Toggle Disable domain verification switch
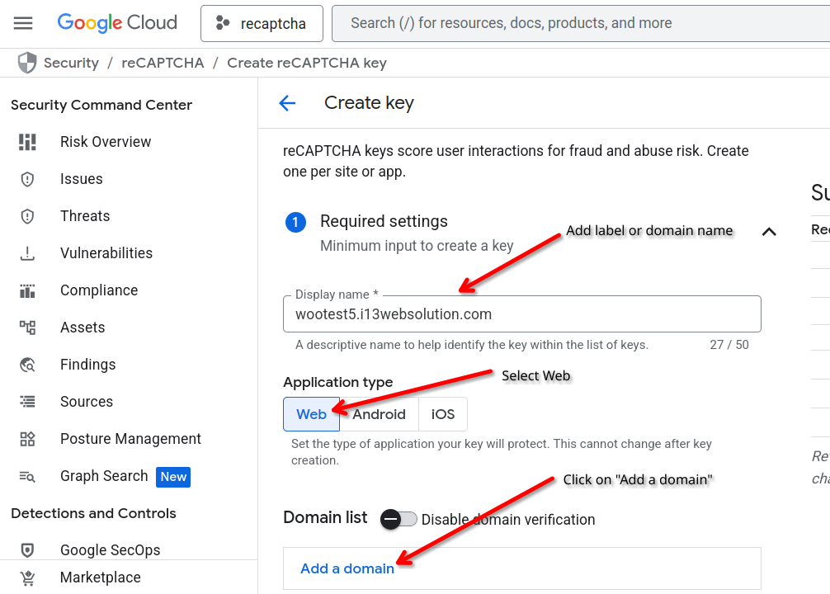This screenshot has height=594, width=830. tap(398, 520)
